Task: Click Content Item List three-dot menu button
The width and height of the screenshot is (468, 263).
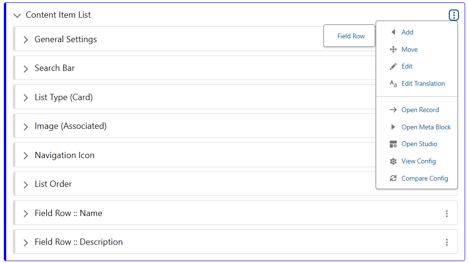Action: (x=454, y=15)
